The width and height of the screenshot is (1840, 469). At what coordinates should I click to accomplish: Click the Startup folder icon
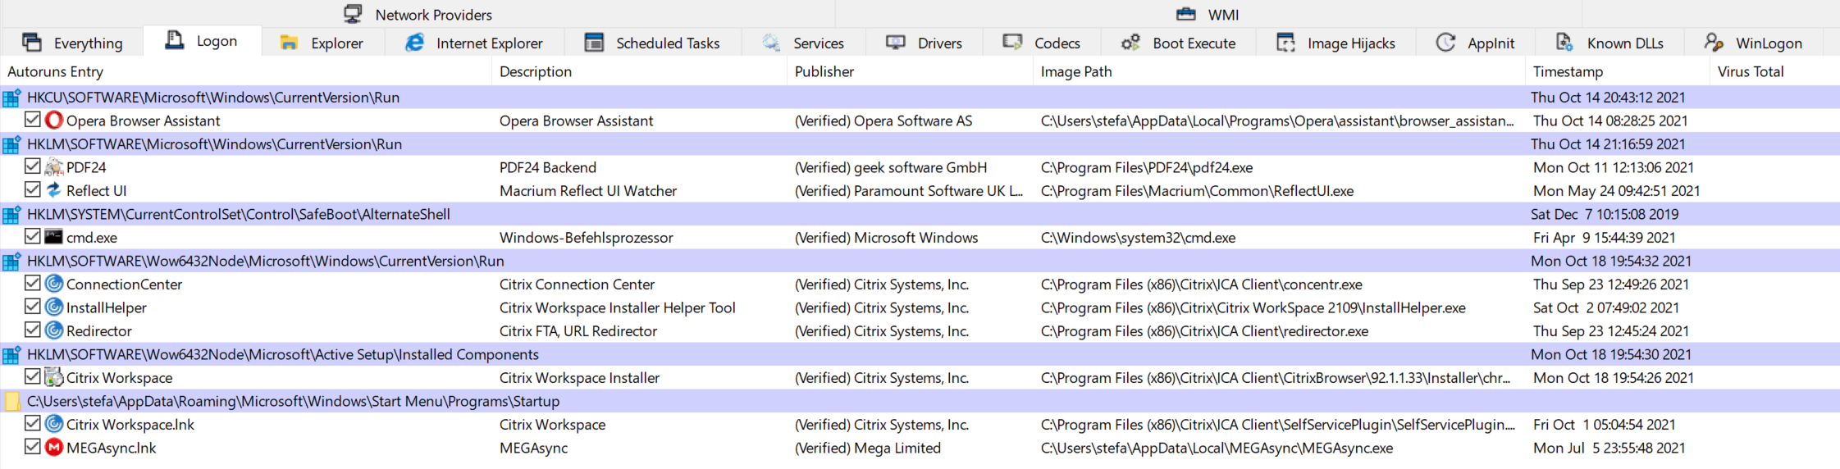click(12, 401)
